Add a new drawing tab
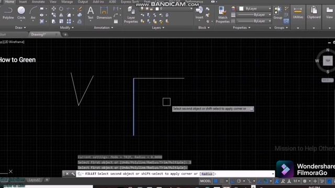Image resolution: width=335 pixels, height=188 pixels. tap(65, 34)
